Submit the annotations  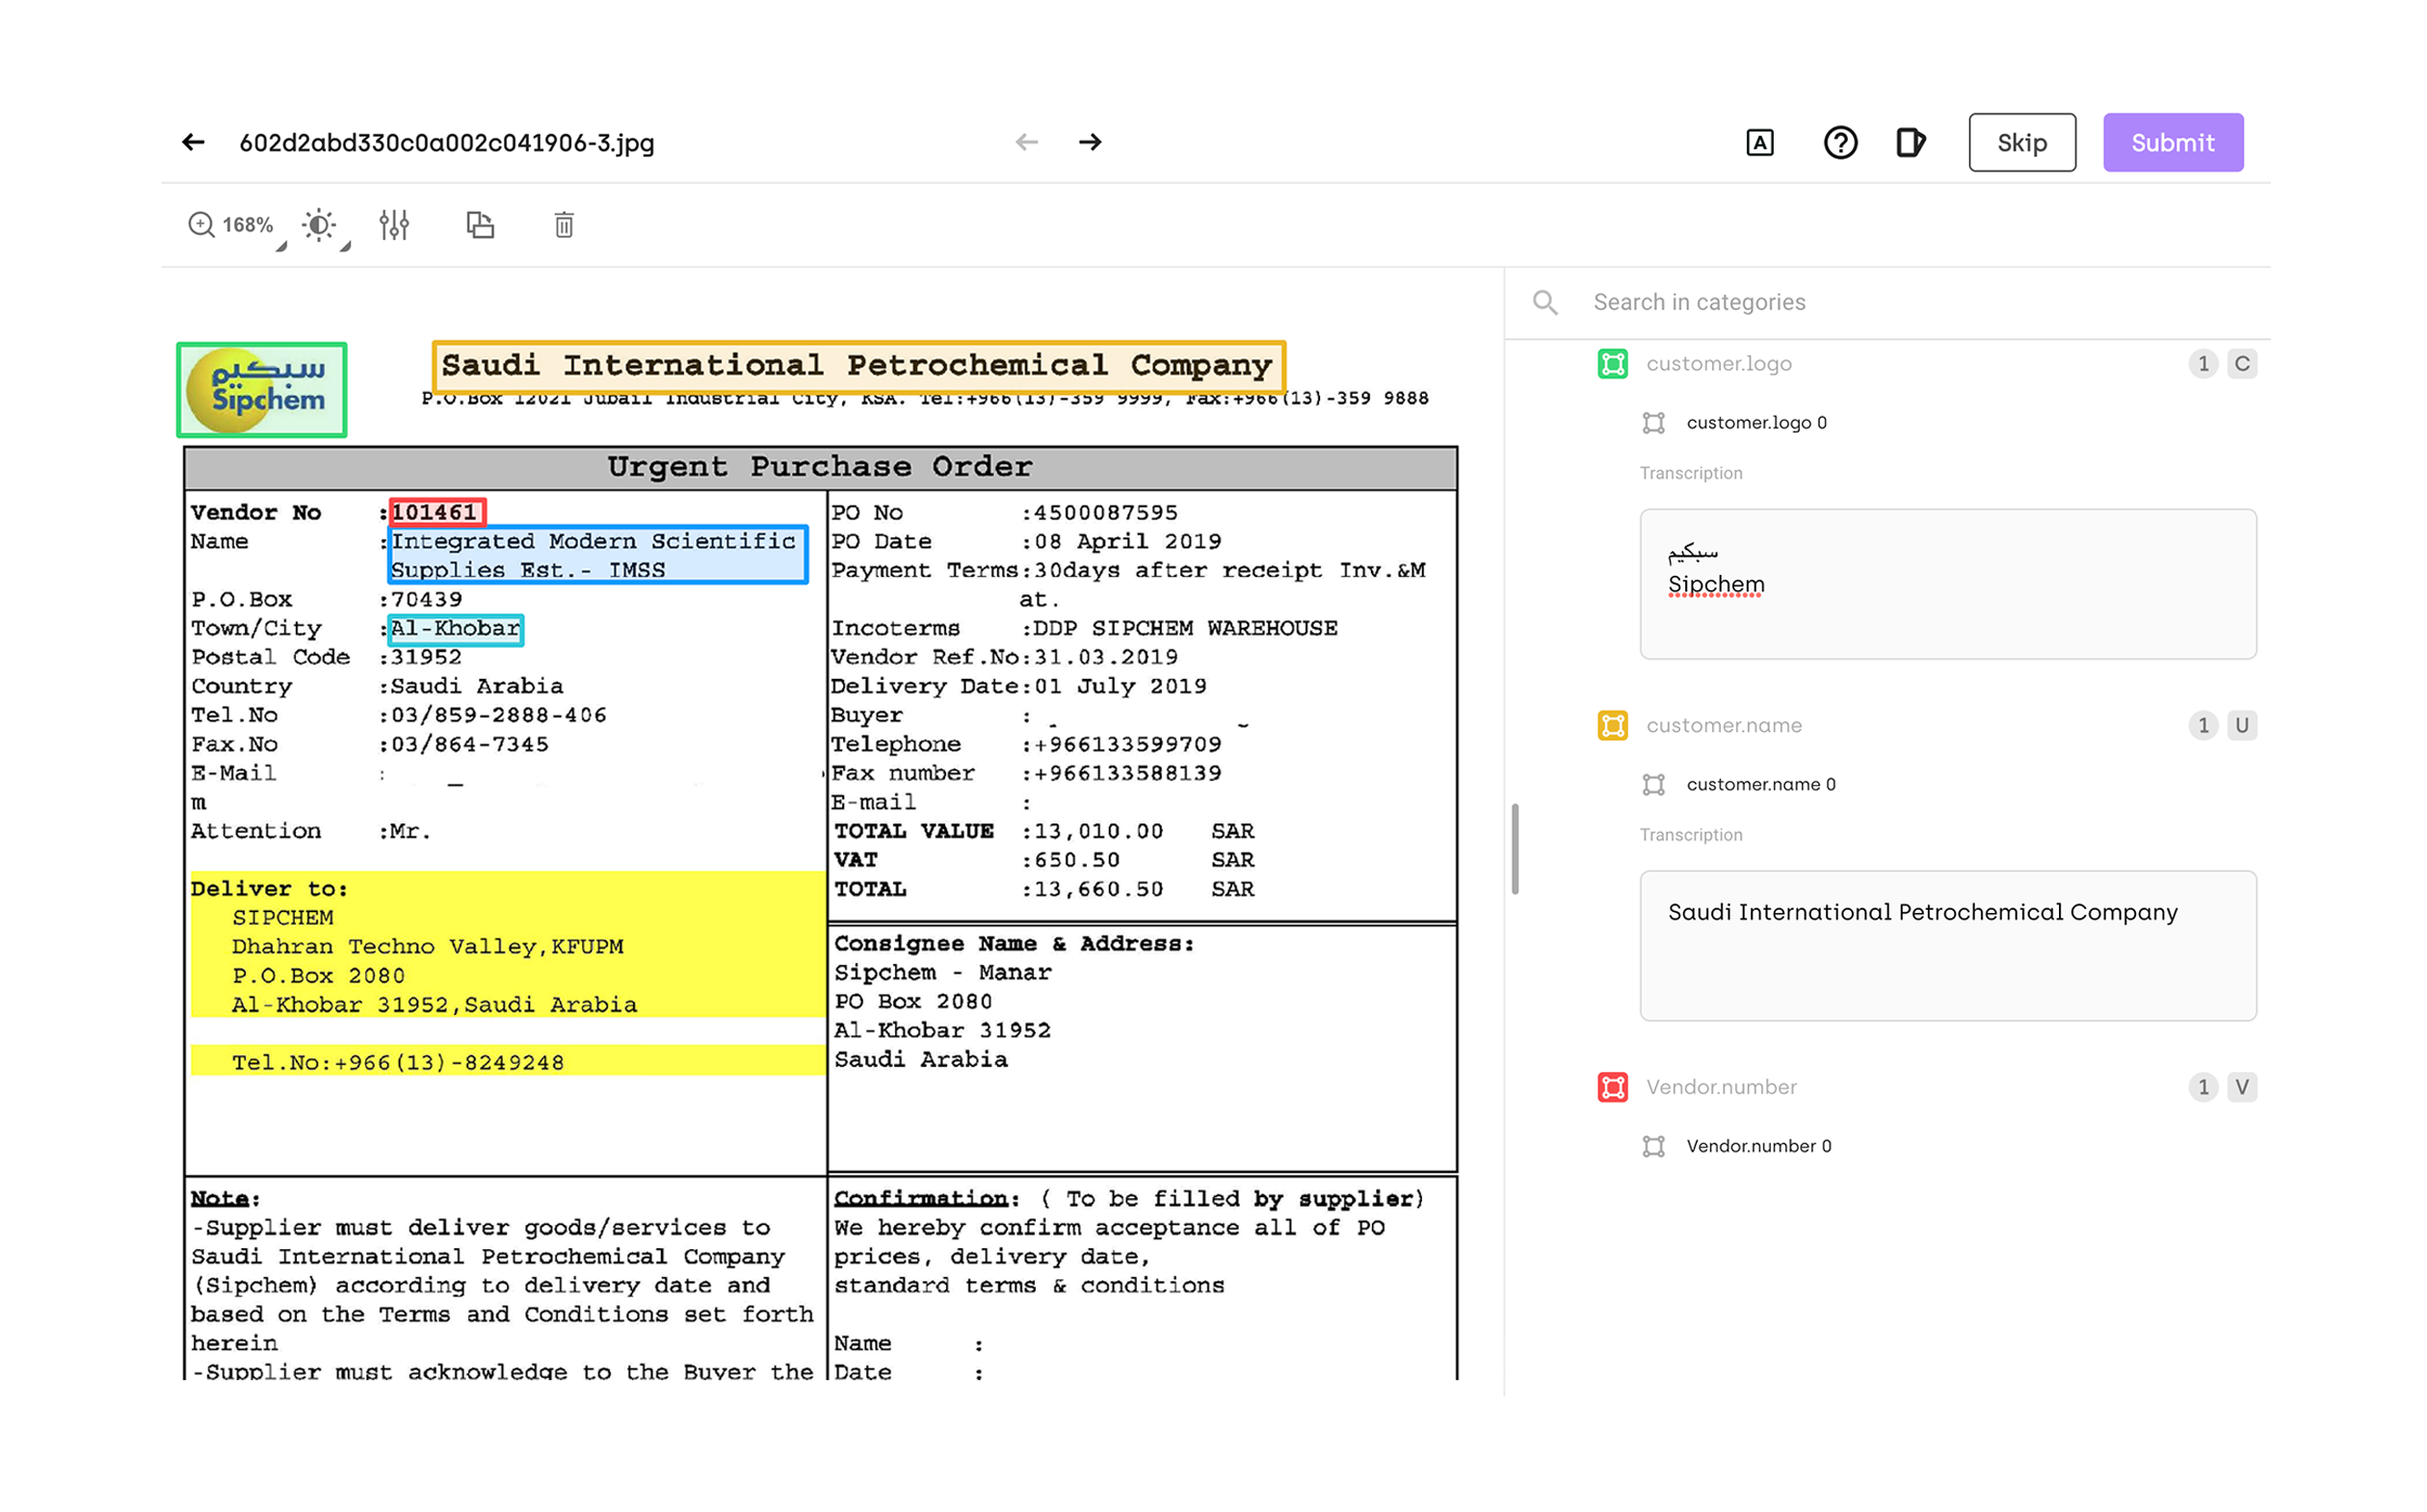coord(2173,142)
